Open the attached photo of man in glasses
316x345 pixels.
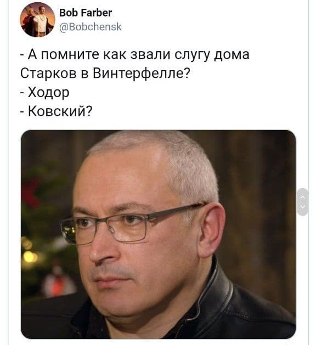(158, 234)
